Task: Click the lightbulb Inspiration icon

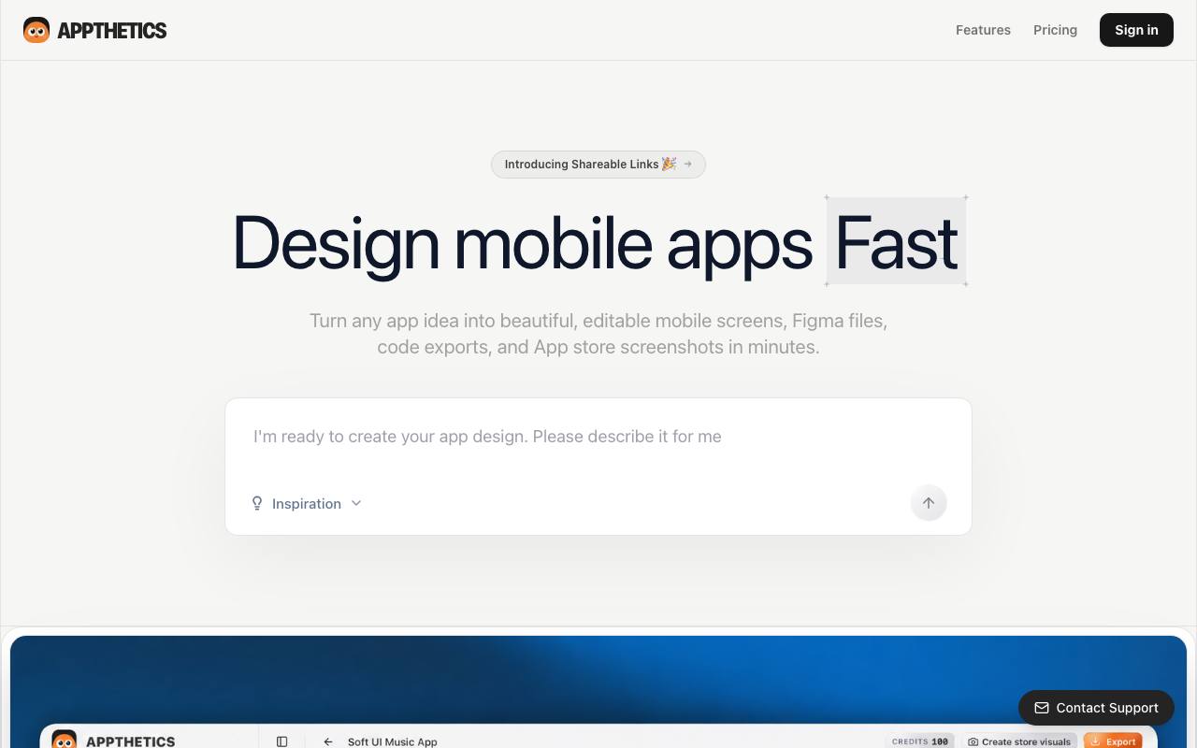Action: (x=257, y=503)
